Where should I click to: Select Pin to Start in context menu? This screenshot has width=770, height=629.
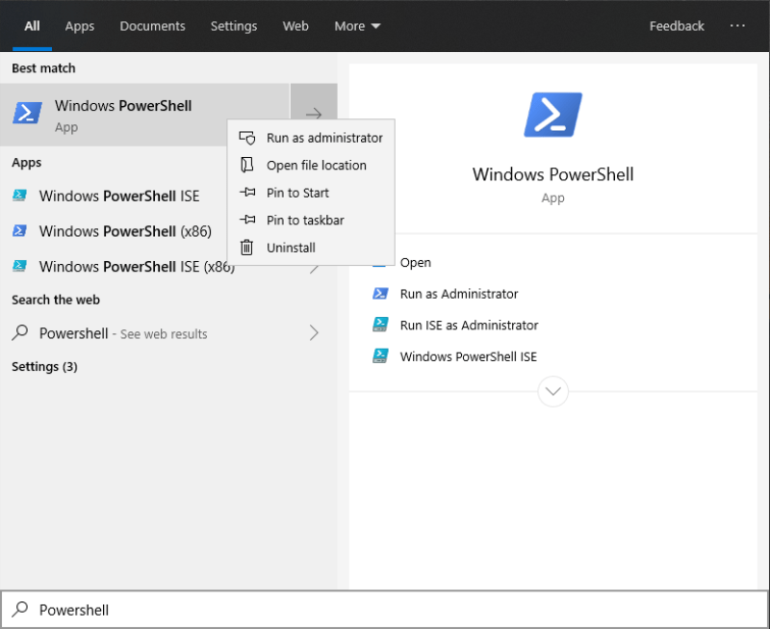point(311,193)
